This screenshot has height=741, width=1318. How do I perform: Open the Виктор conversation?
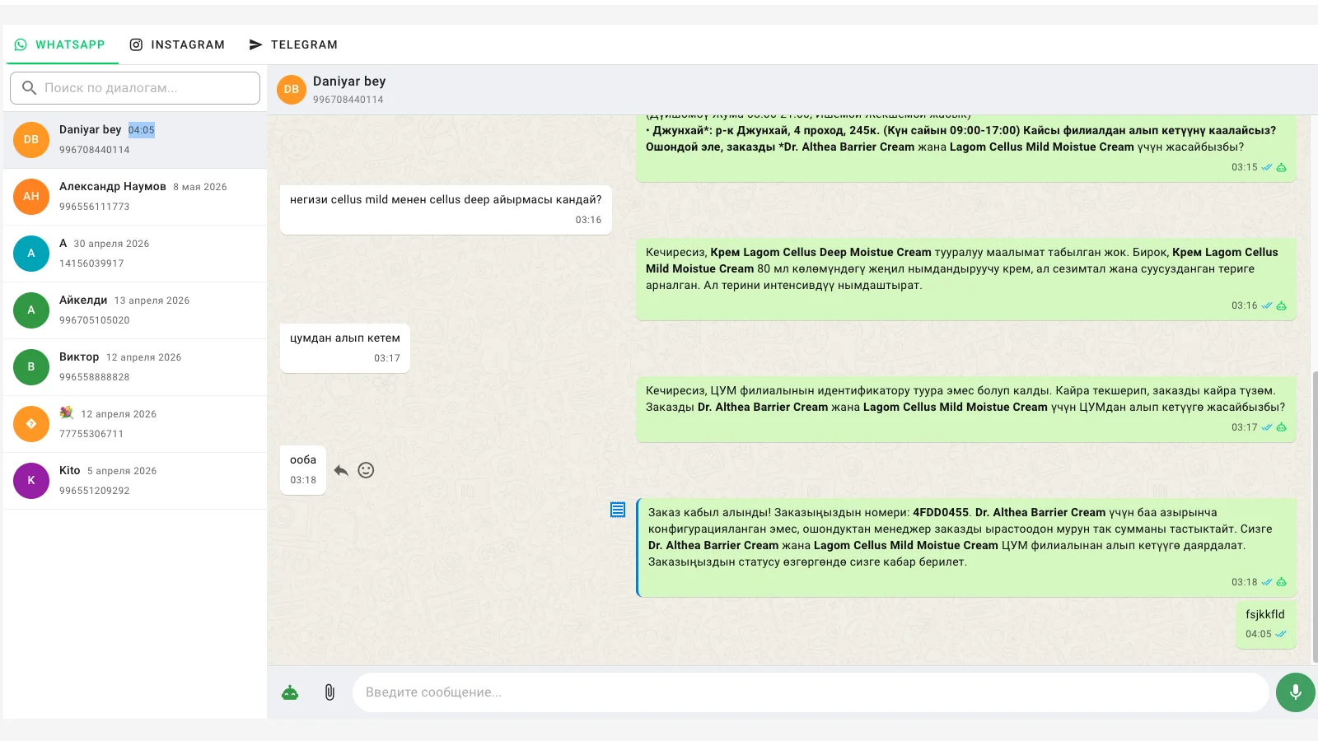click(135, 367)
